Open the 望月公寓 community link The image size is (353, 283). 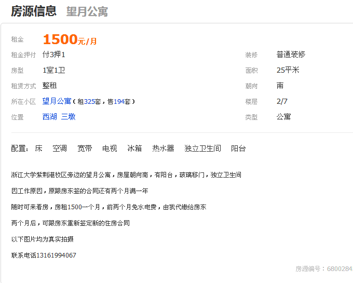[57, 101]
